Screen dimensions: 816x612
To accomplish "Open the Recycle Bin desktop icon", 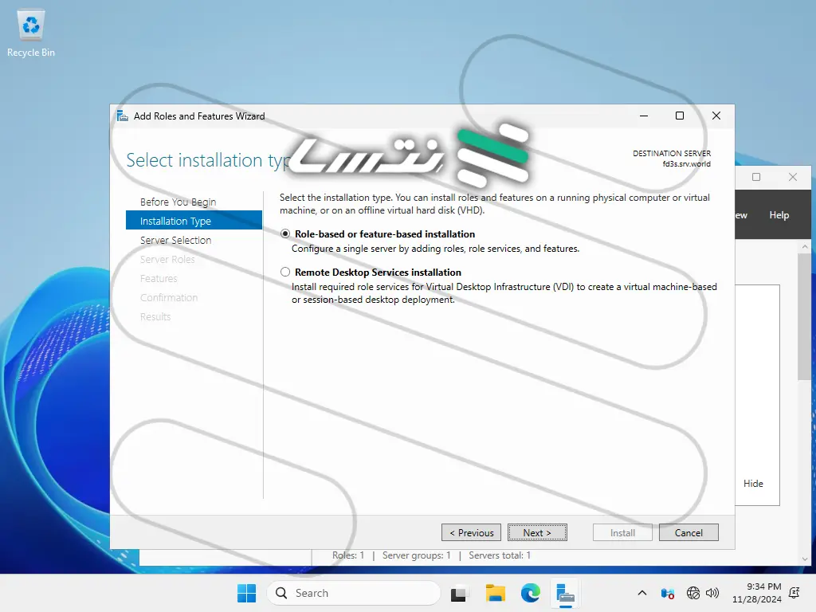I will point(31,33).
